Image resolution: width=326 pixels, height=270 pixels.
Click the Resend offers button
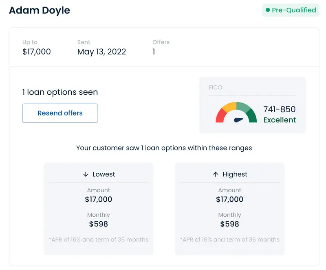click(x=60, y=113)
